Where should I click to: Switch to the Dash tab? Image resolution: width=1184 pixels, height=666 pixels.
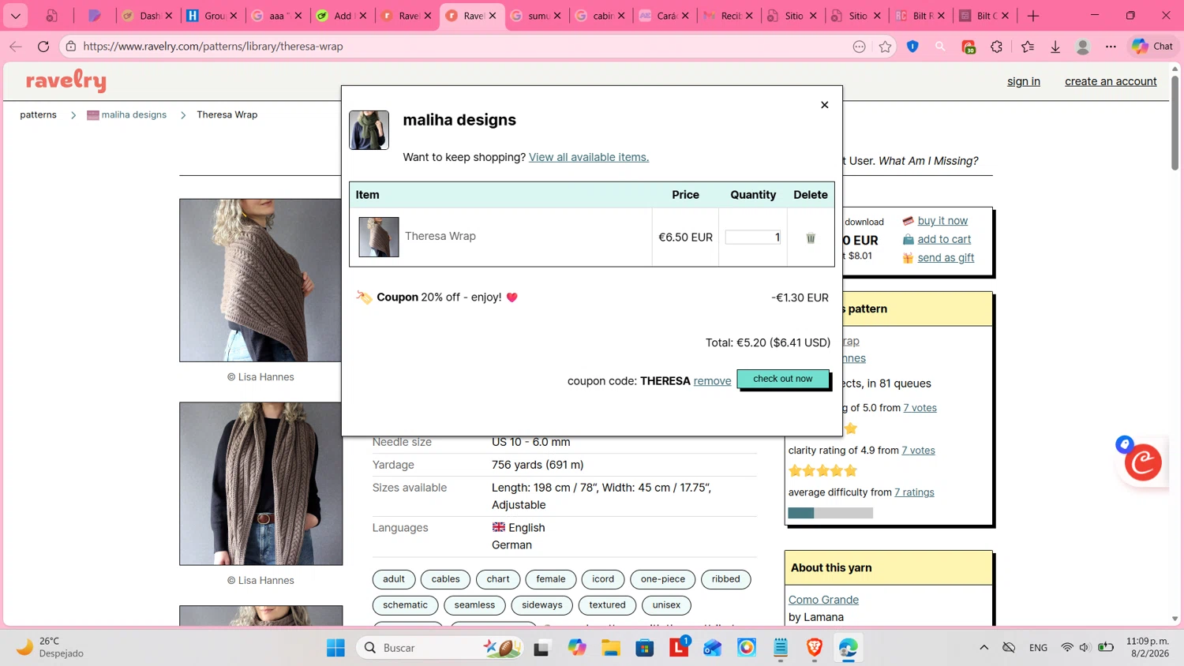click(148, 16)
